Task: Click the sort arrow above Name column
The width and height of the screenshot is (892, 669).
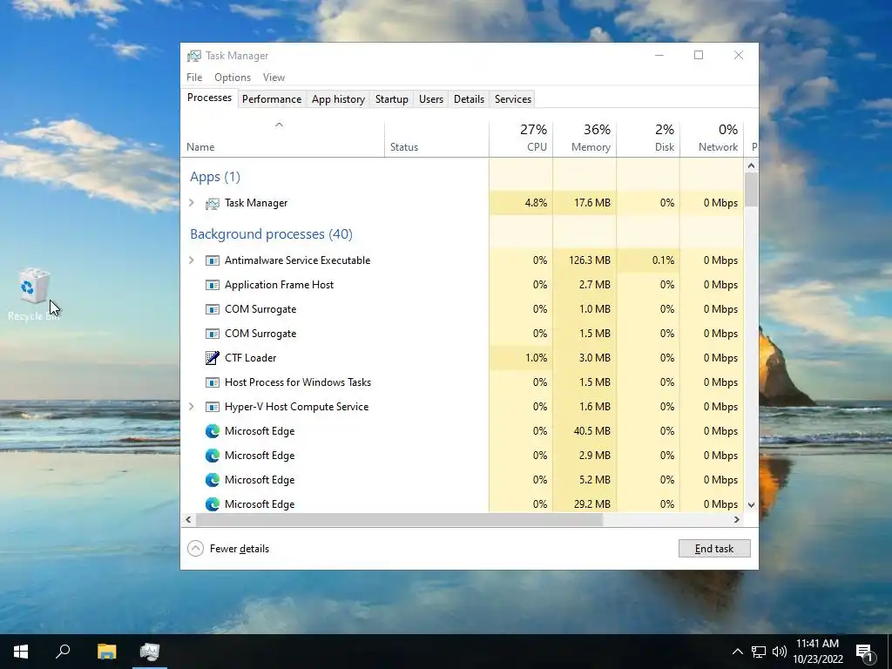Action: pos(279,125)
